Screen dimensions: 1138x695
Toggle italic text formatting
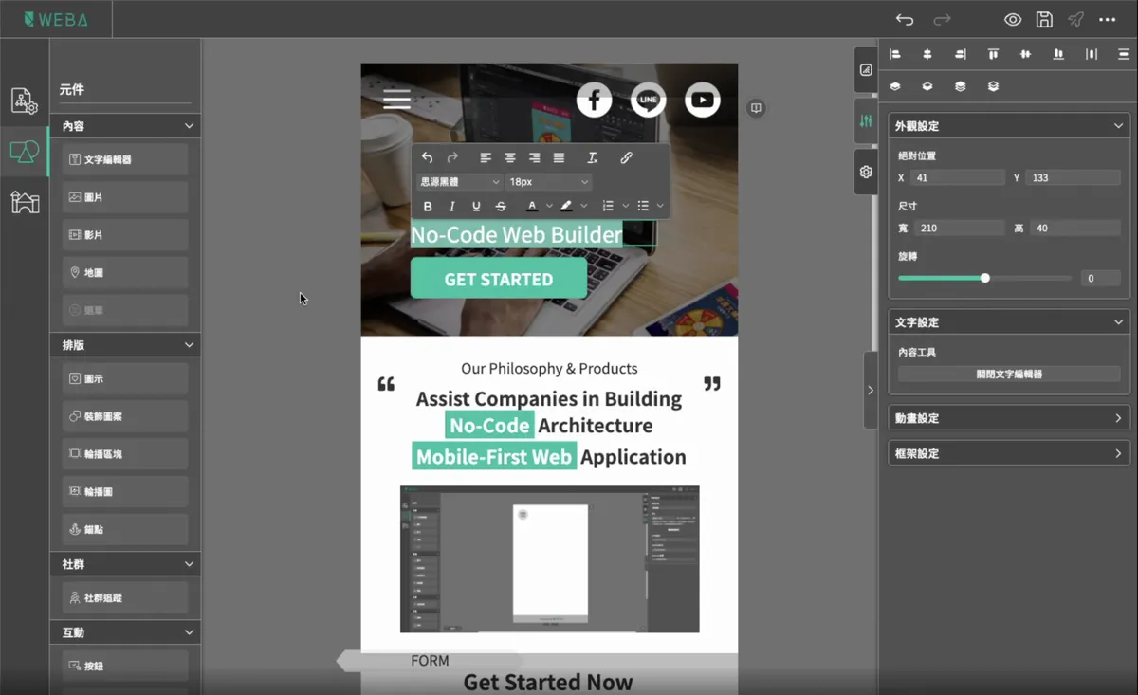(x=452, y=207)
